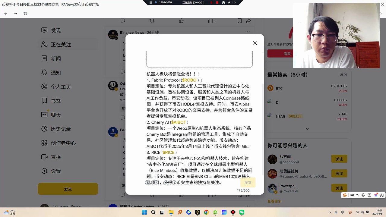Image resolution: width=386 pixels, height=217 pixels.
Task: Click the 看跌 red button
Action: tap(287, 54)
